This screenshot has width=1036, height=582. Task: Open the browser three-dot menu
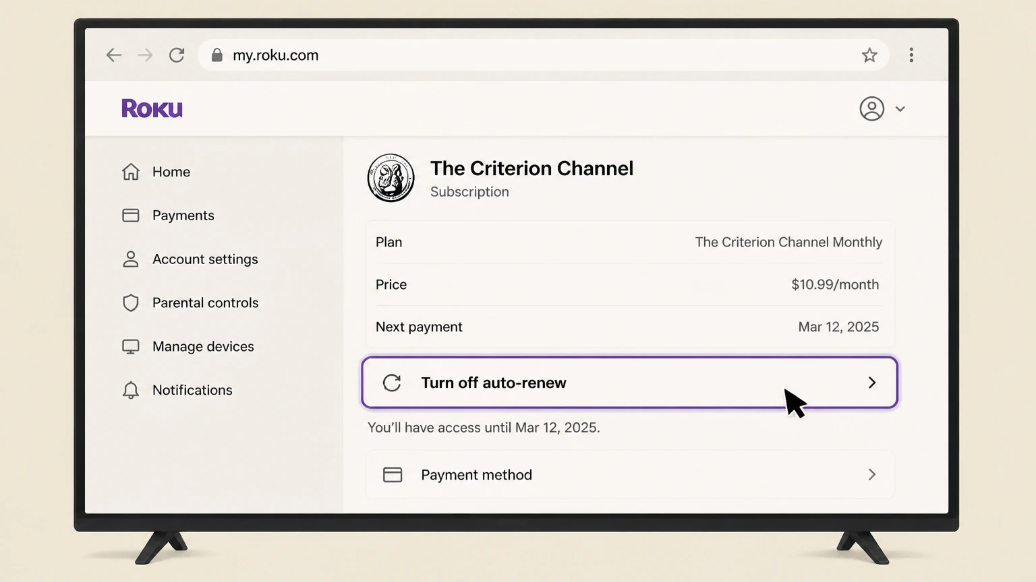pos(911,55)
